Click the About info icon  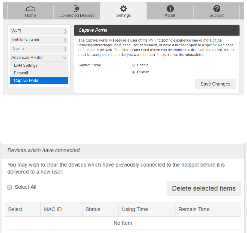click(x=170, y=9)
